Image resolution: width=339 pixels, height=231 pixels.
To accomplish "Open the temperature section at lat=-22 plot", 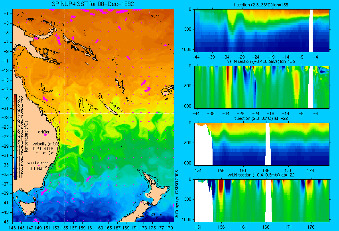I will [262, 144].
